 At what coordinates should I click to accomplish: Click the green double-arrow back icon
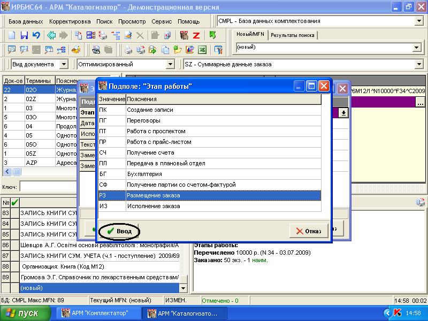[51, 36]
